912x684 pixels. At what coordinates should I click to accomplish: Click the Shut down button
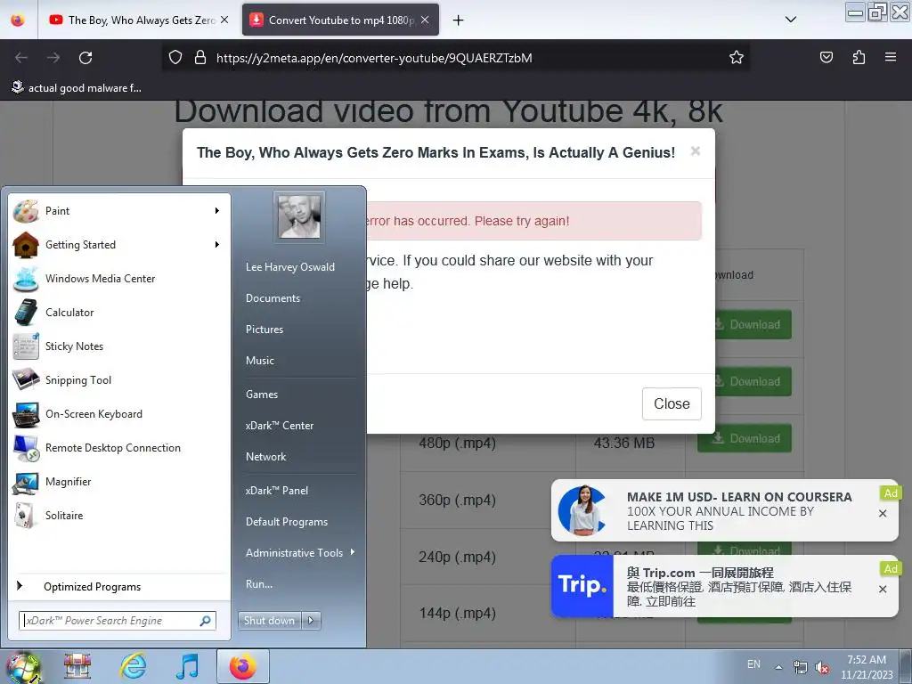click(x=269, y=621)
